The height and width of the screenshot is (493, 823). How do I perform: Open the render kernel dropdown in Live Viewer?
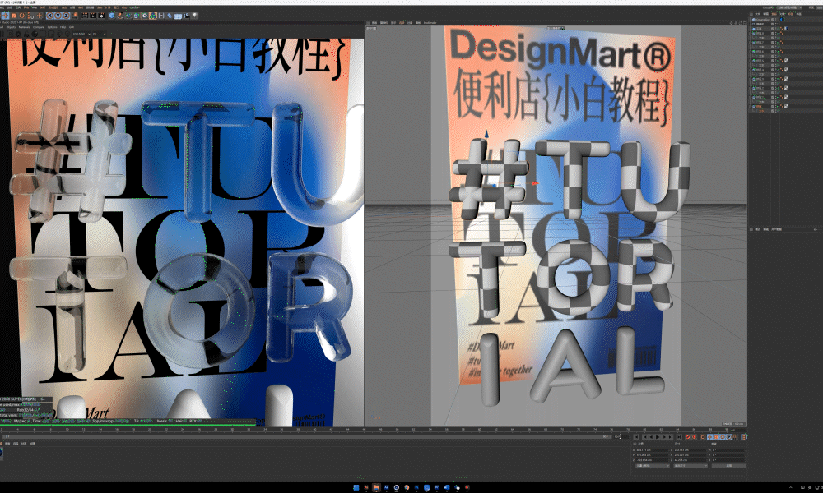[99, 34]
